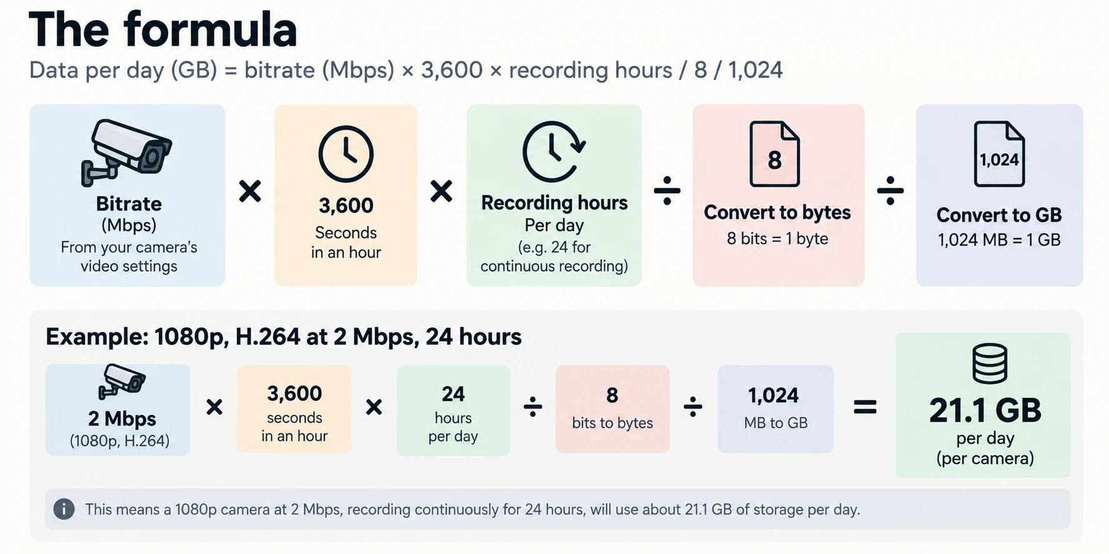
Task: Click the divide sign before Convert to GB
Action: (890, 190)
